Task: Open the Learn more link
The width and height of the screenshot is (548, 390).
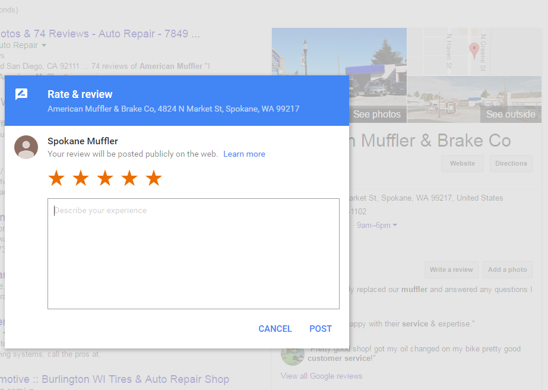Action: pos(244,154)
